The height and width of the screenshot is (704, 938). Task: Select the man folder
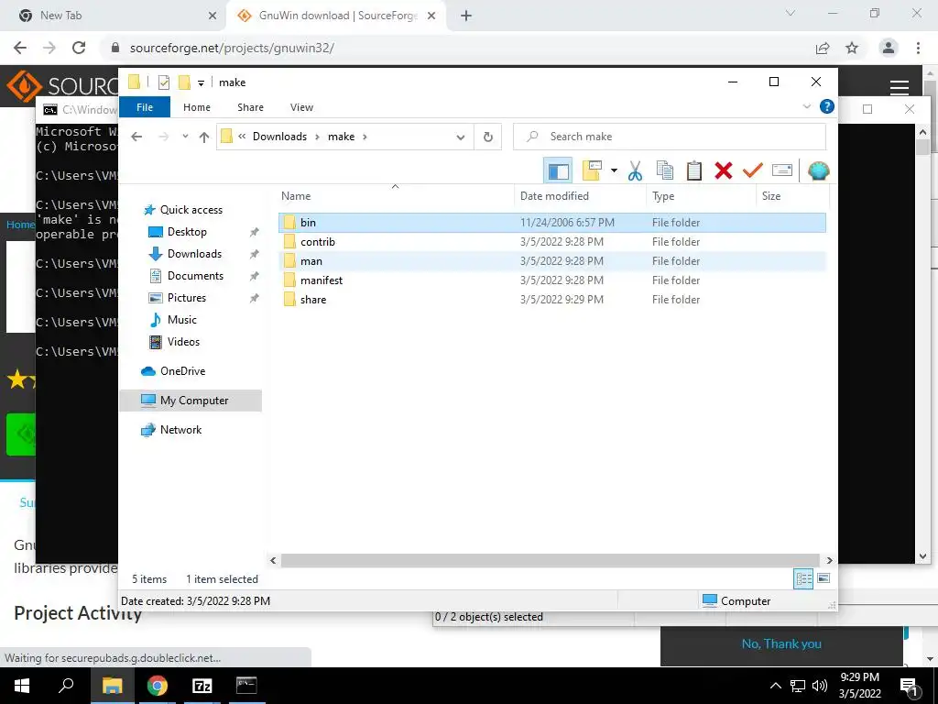coord(552,261)
